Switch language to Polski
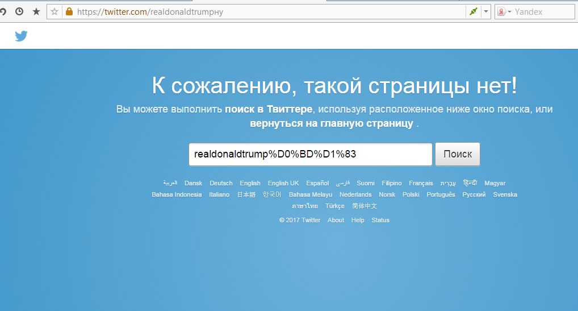The width and height of the screenshot is (578, 311). click(411, 194)
